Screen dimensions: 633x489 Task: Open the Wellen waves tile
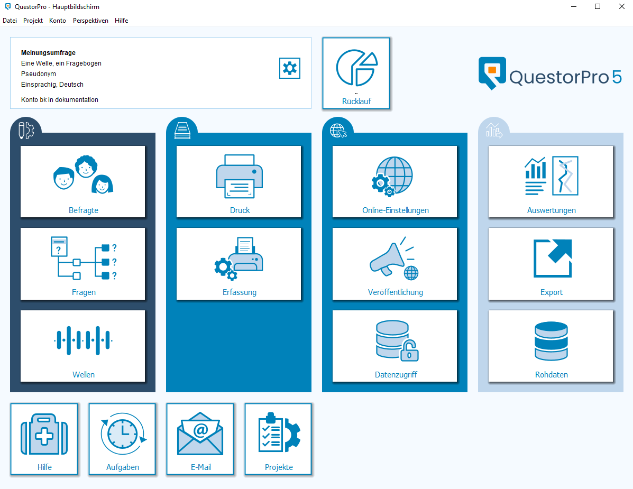82,346
